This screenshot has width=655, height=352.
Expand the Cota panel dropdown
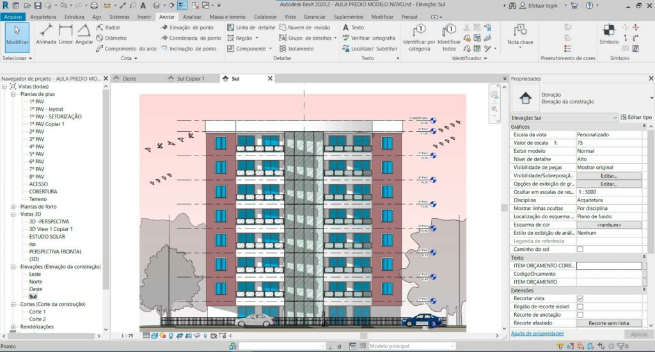[136, 58]
